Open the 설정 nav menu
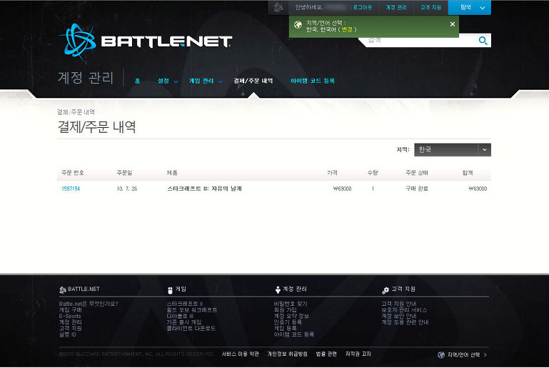This screenshot has width=549, height=368. pos(163,81)
